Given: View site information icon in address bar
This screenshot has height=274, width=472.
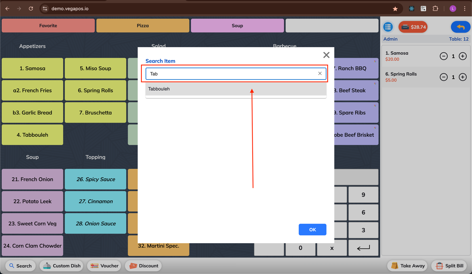Looking at the screenshot, I should tap(45, 9).
